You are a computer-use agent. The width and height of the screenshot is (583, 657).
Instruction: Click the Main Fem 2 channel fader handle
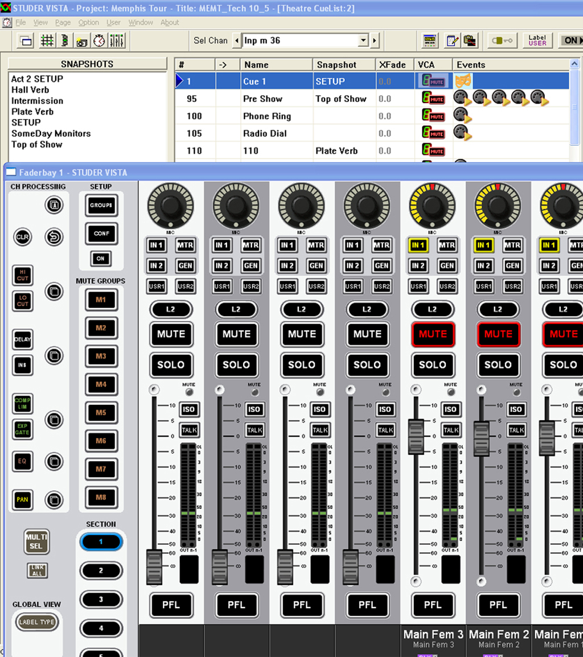point(481,439)
